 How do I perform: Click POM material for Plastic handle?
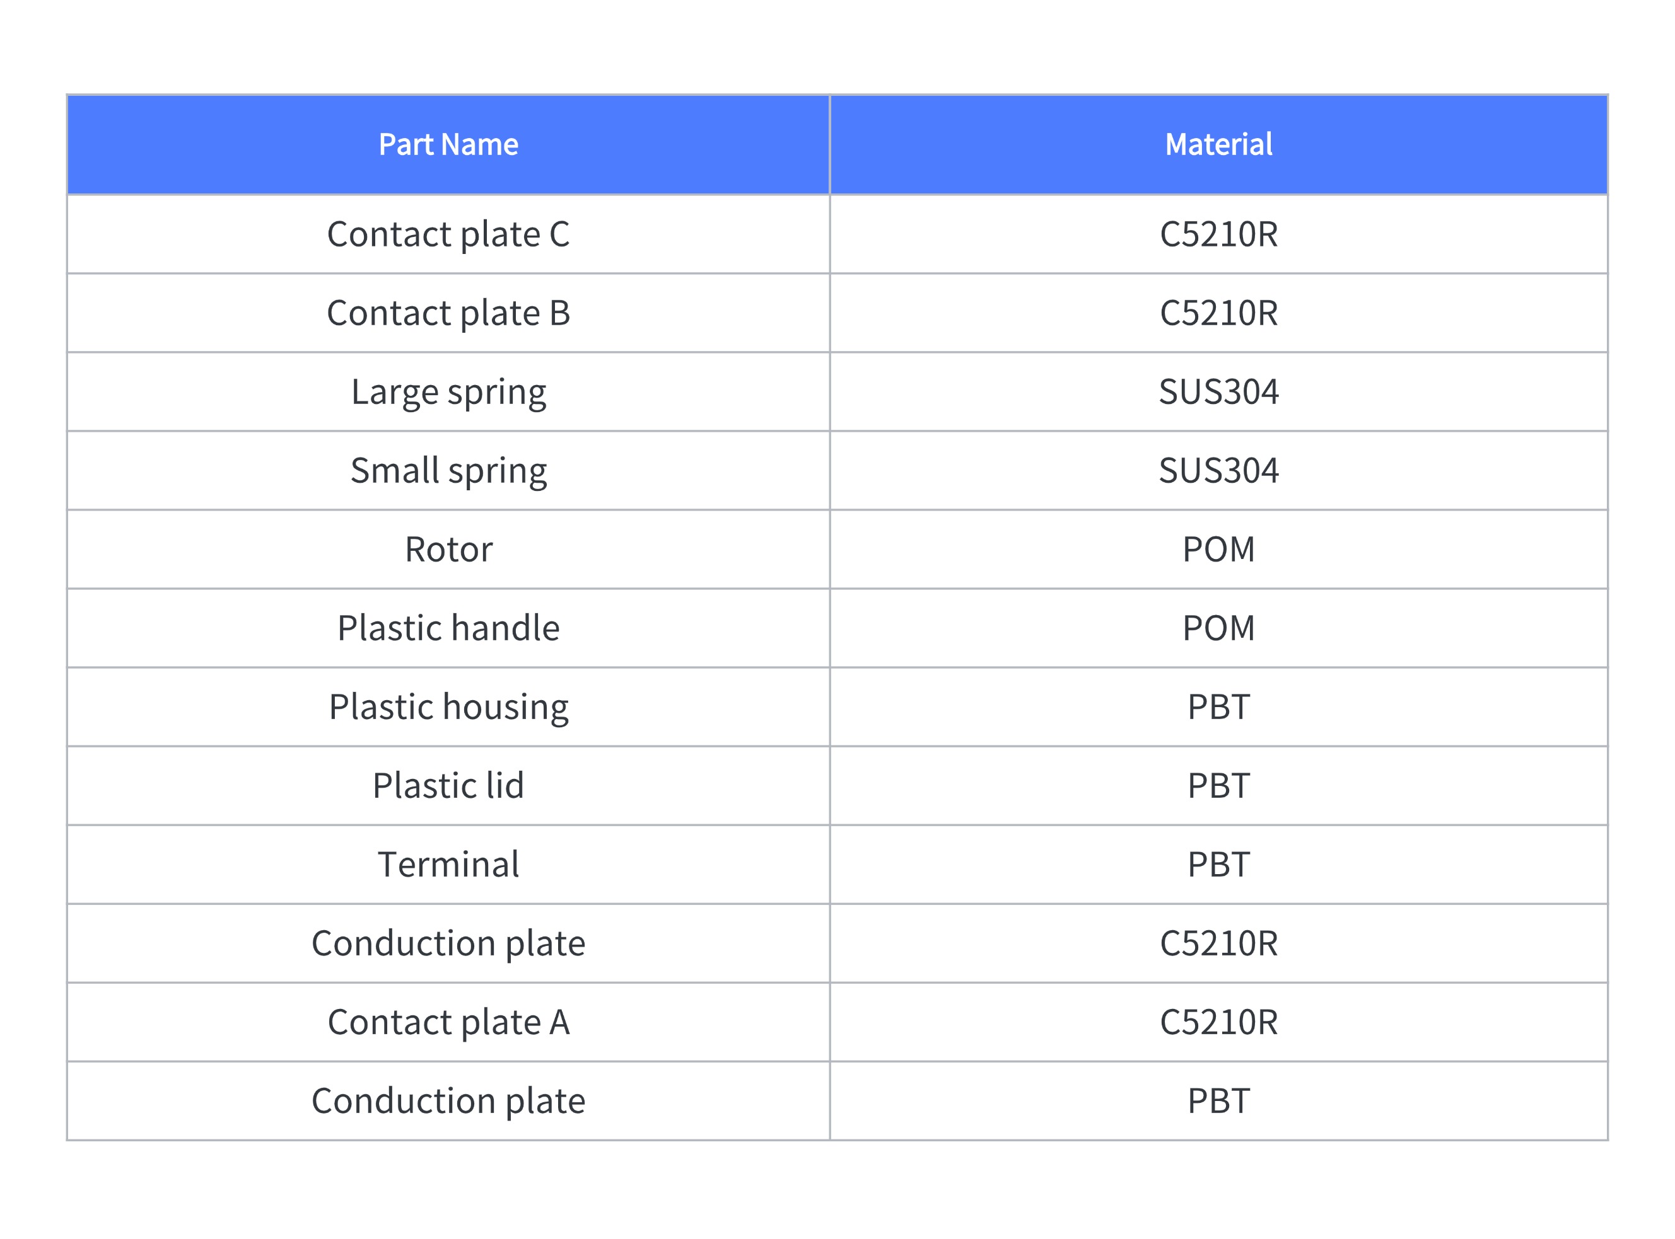(1218, 628)
